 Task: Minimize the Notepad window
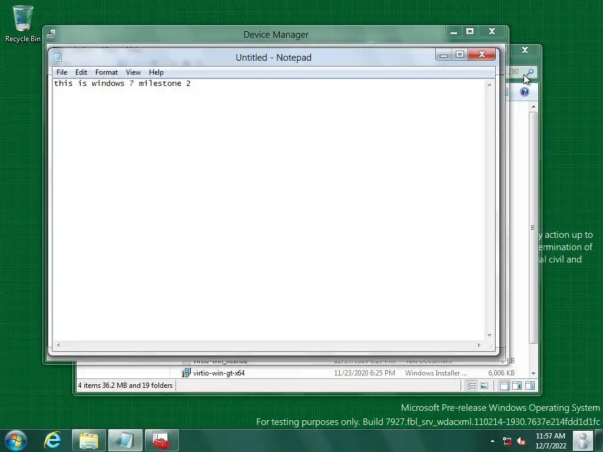[444, 55]
